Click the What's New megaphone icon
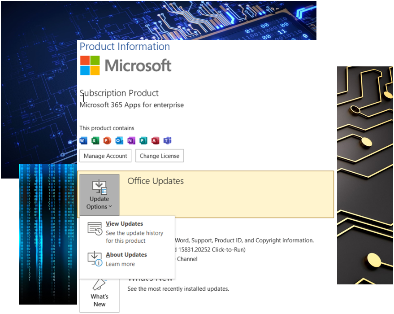394x314 pixels. pyautogui.click(x=99, y=284)
